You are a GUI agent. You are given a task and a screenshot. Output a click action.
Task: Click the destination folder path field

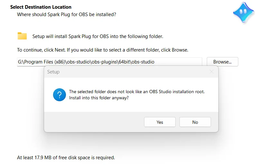pos(110,62)
